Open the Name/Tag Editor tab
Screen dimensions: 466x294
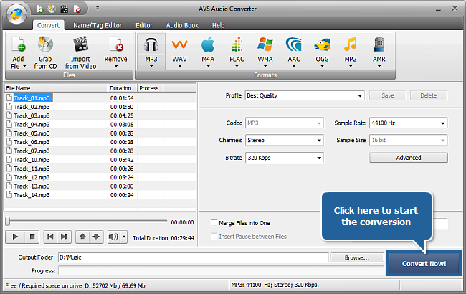pos(98,25)
